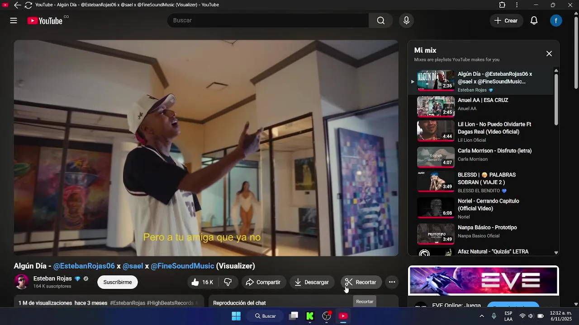Open the @FineSoundMusic mention link
Image resolution: width=579 pixels, height=325 pixels.
click(182, 266)
